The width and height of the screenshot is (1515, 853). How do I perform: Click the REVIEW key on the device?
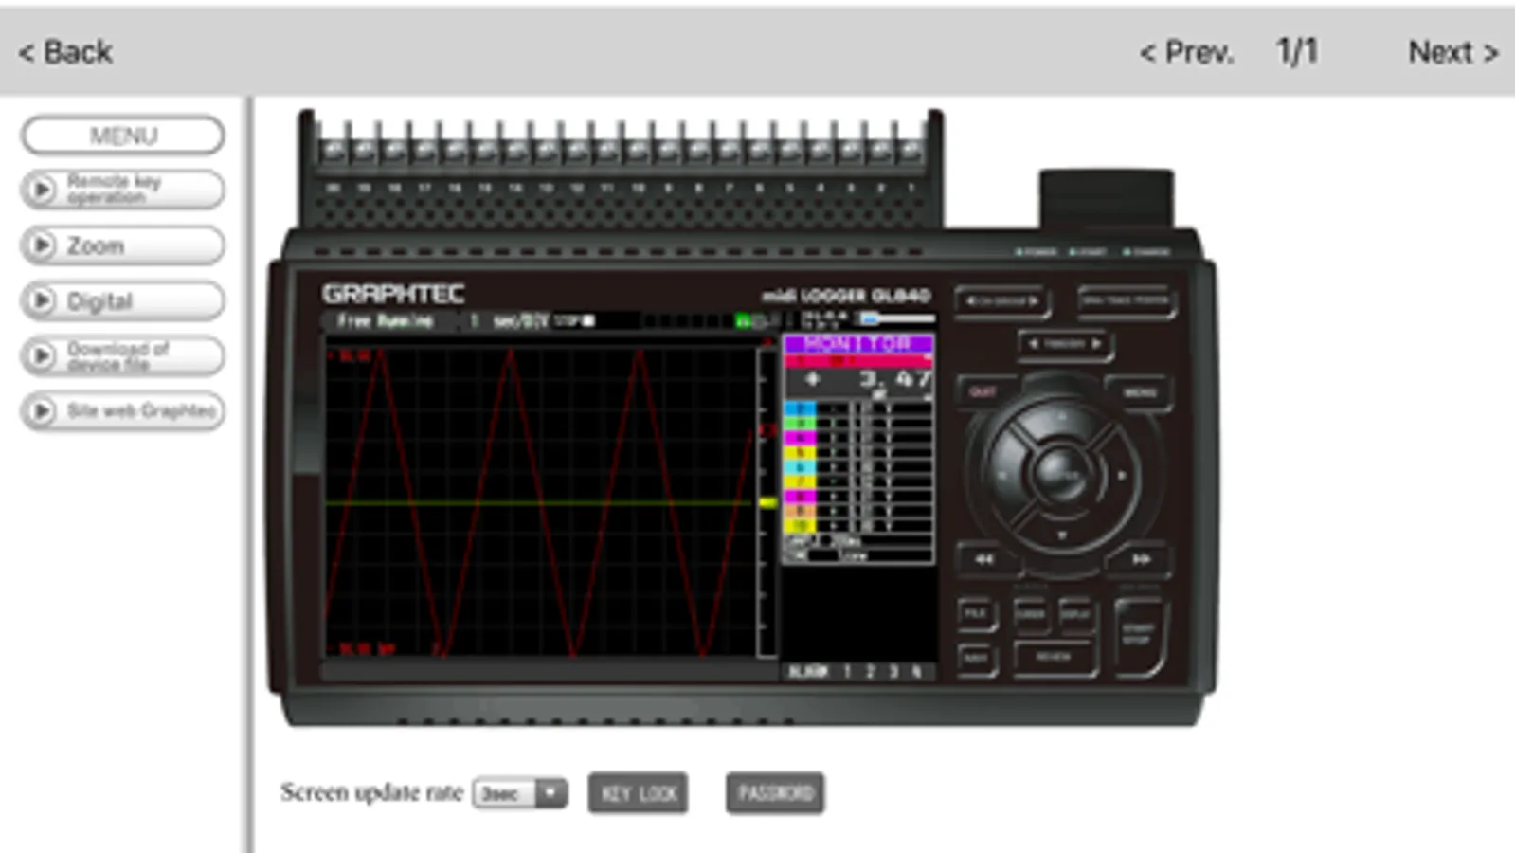click(1055, 657)
